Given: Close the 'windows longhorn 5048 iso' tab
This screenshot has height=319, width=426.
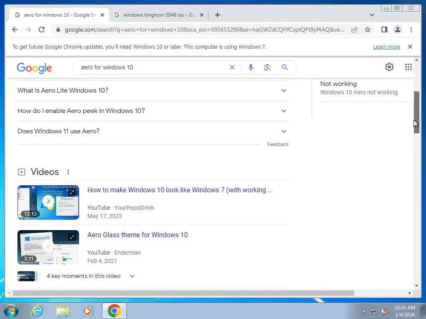Looking at the screenshot, I should 202,15.
